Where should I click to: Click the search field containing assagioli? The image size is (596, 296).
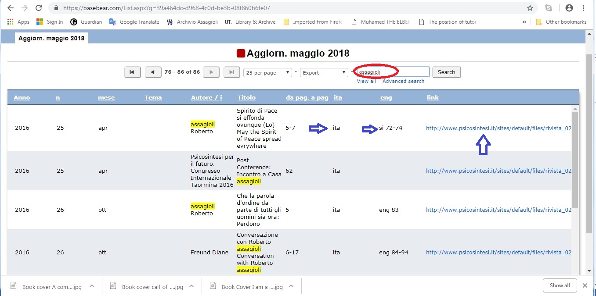click(x=392, y=72)
